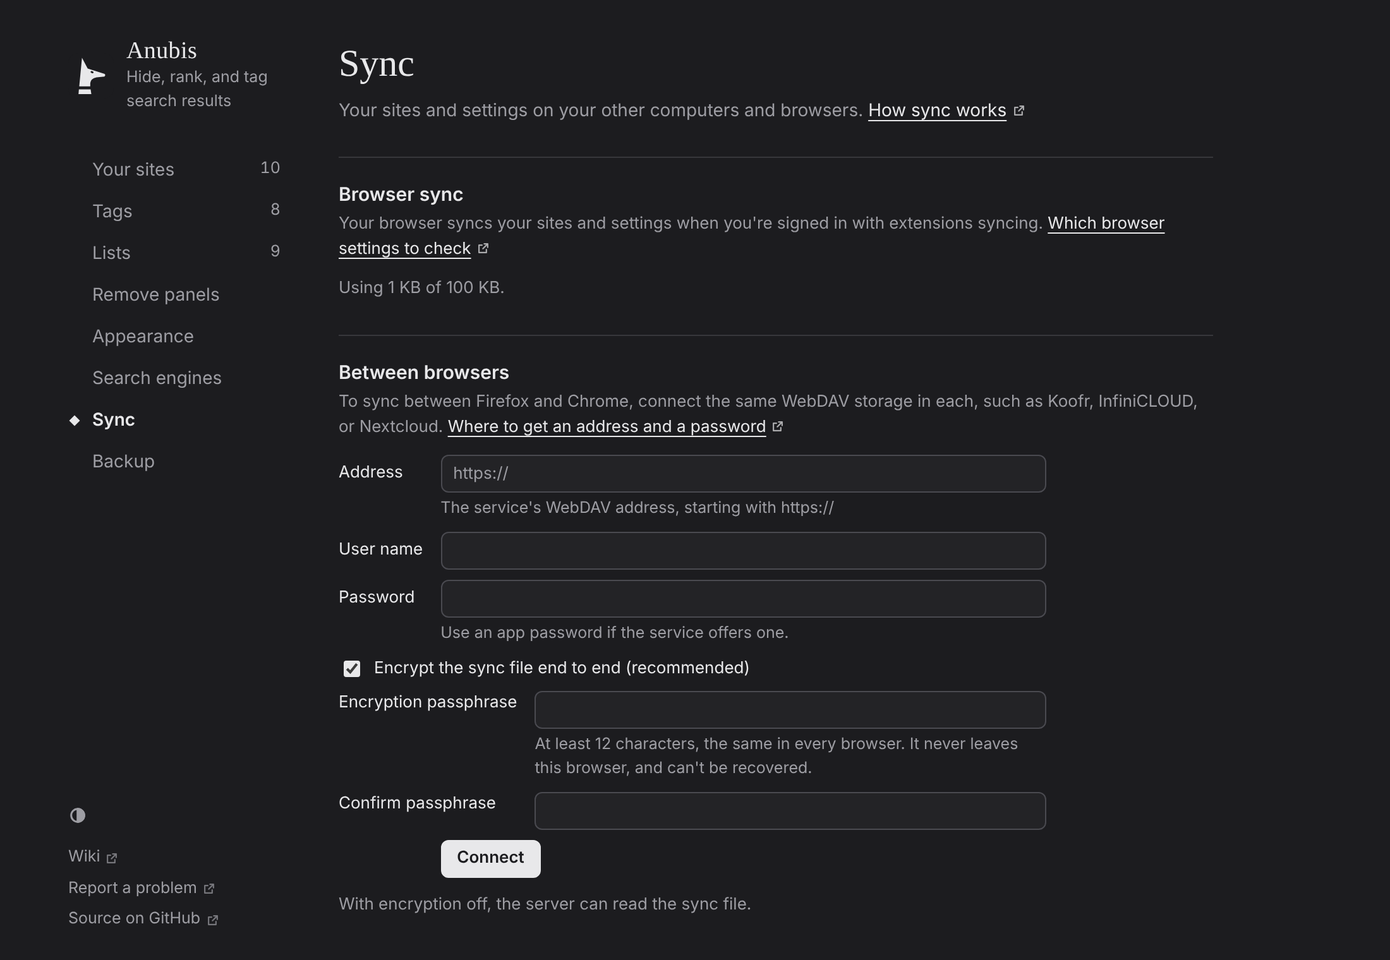Uncheck Encrypt the sync file end to end

click(x=352, y=668)
